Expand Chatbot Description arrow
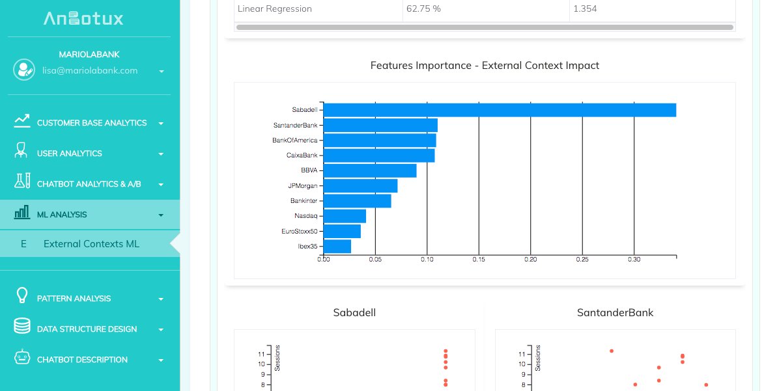Screen dimensions: 764x391 coord(162,361)
